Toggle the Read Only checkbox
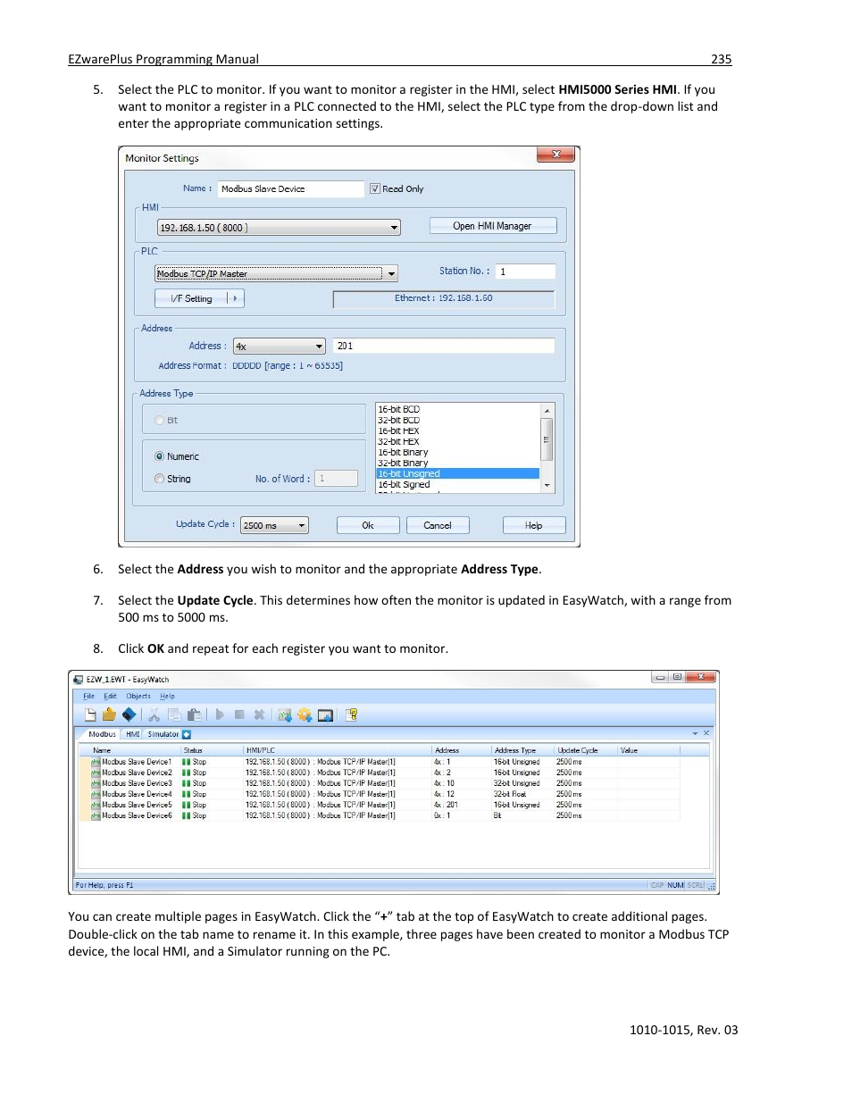Screen dimensions: 852x1103 pos(375,188)
